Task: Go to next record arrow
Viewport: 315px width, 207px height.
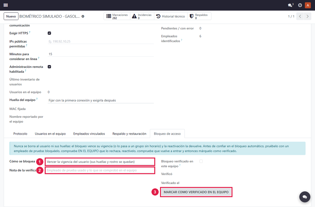Action: pyautogui.click(x=308, y=17)
